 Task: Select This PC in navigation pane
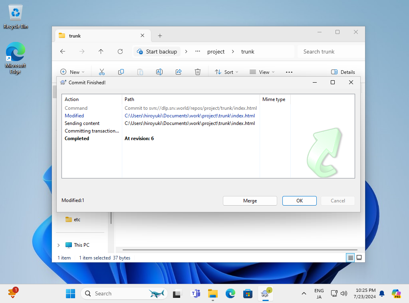click(77, 245)
